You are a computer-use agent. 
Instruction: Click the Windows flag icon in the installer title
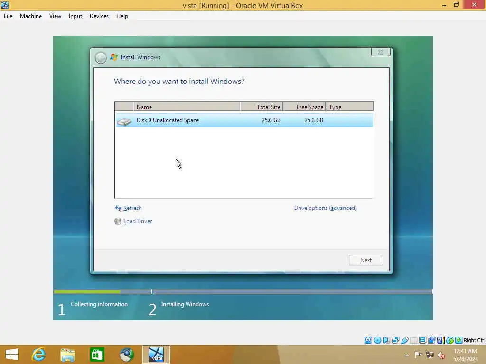(114, 57)
